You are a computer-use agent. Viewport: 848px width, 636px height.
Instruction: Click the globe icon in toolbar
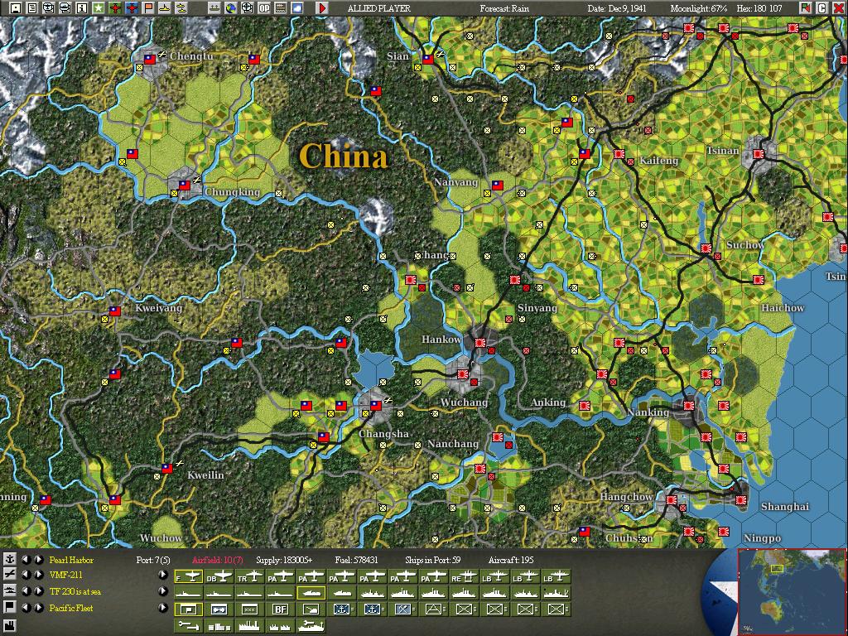(231, 8)
